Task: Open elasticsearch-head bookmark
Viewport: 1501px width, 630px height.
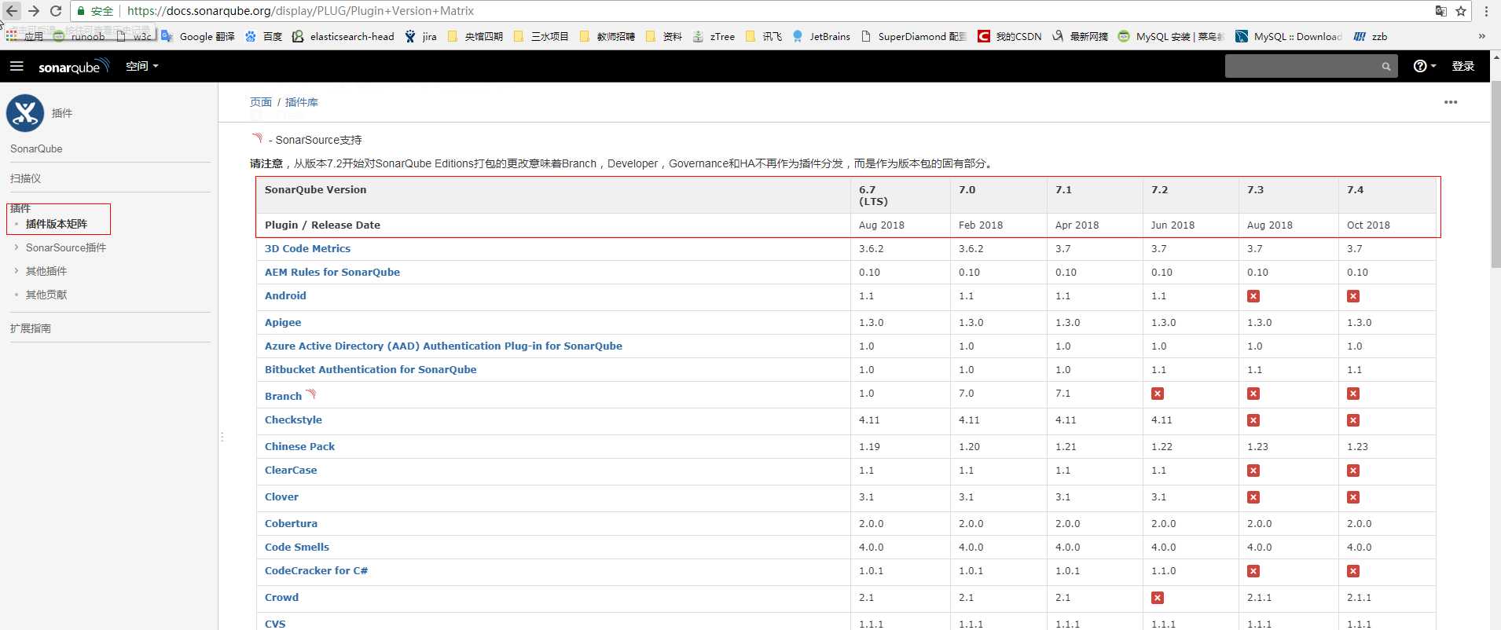Action: pyautogui.click(x=343, y=36)
